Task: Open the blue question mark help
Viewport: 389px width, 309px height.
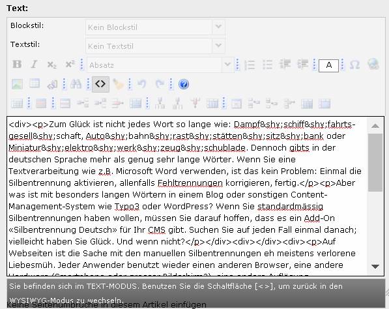Action: (x=184, y=84)
